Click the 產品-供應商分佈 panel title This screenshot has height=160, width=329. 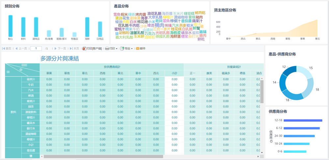click(x=282, y=54)
